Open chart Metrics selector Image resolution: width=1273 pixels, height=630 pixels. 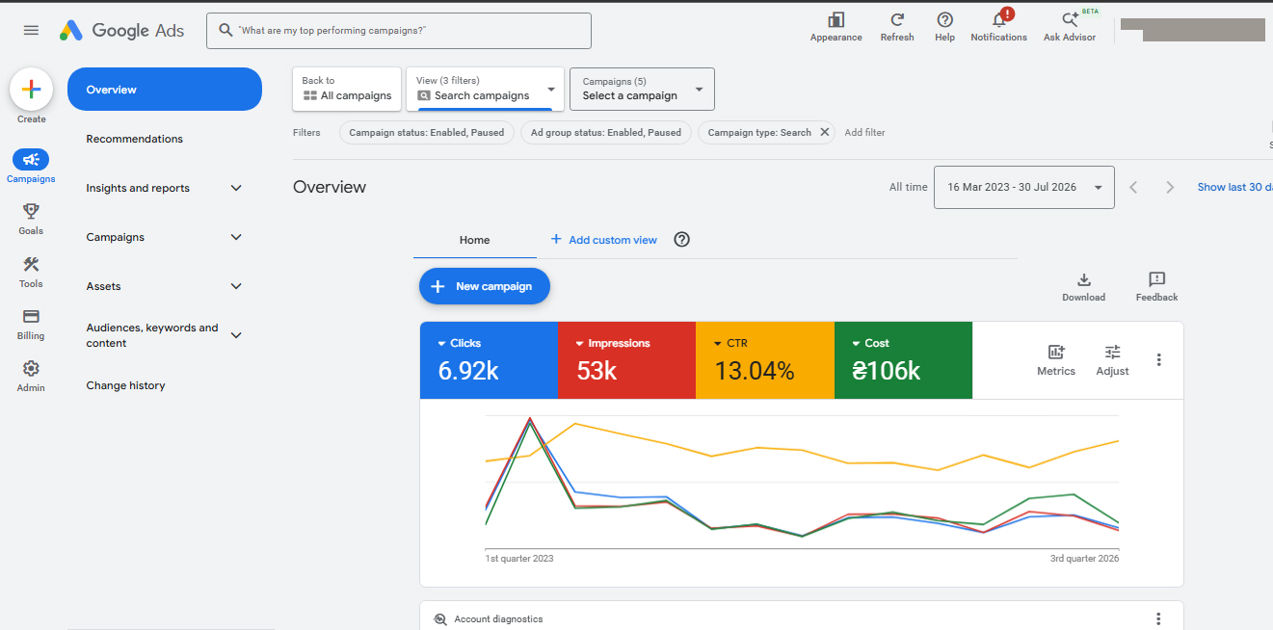point(1056,359)
